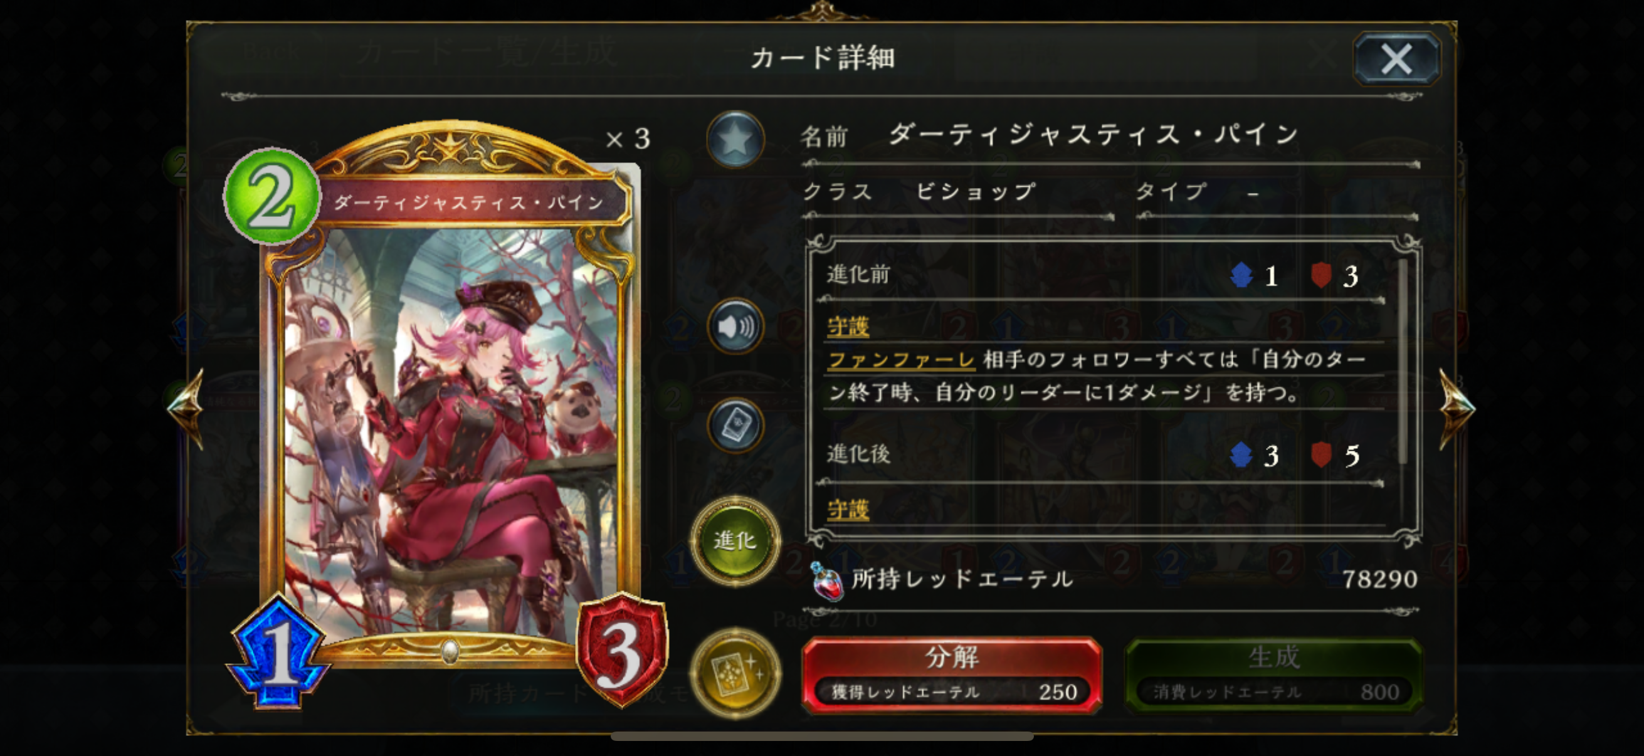Click the 進化後 stats header row

(1103, 455)
